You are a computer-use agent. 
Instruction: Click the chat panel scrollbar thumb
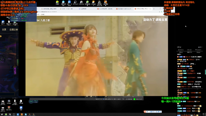click(205, 72)
